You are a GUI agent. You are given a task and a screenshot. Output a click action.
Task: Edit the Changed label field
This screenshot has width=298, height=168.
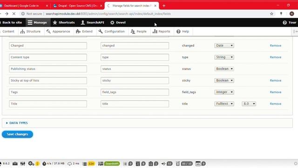(48, 46)
